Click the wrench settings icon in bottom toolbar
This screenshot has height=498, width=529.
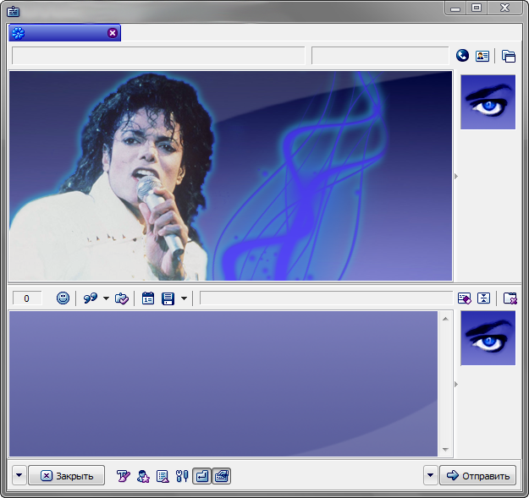(181, 476)
